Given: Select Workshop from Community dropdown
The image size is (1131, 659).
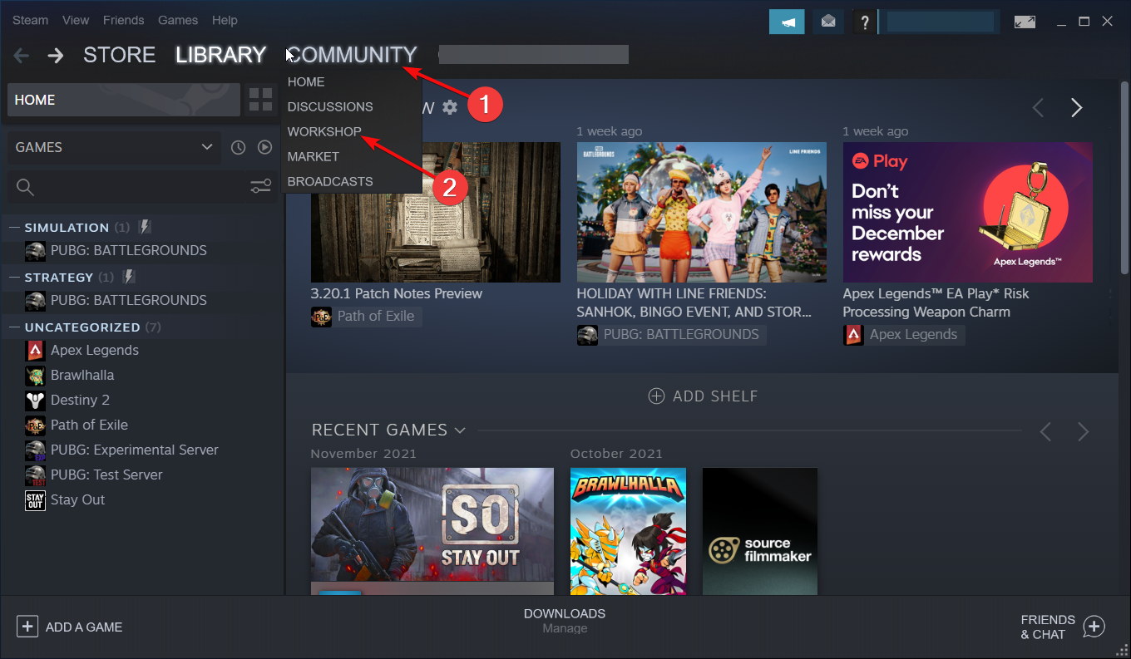Looking at the screenshot, I should click(324, 131).
